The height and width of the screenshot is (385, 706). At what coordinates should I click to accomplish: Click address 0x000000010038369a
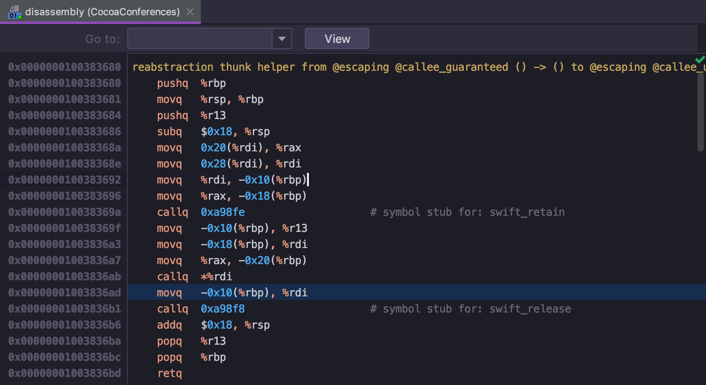tap(65, 212)
